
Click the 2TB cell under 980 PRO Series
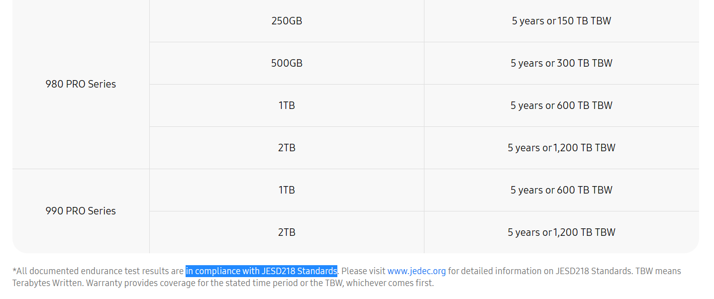[287, 148]
